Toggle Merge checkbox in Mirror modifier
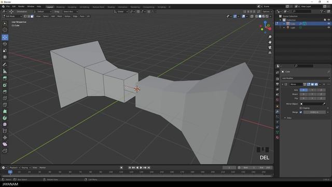332x187 pixels. pyautogui.click(x=301, y=112)
